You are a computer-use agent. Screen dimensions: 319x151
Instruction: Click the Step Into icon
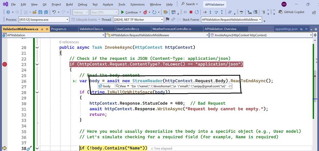pyautogui.click(x=211, y=12)
